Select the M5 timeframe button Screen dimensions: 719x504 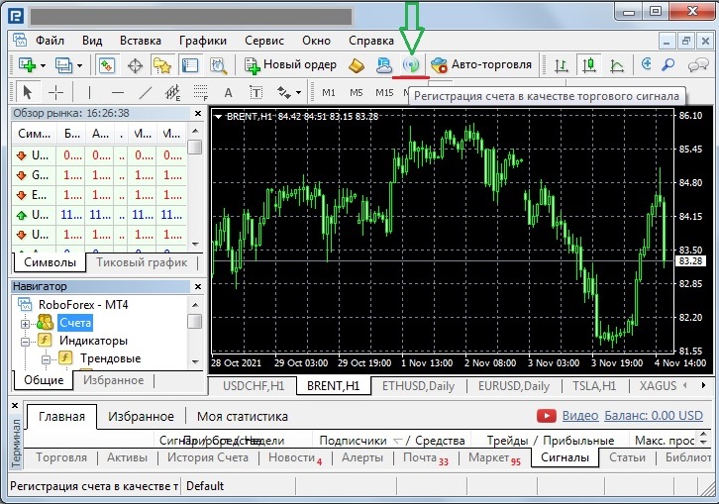357,93
